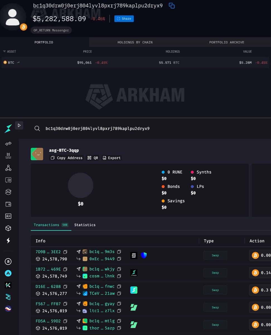
Task: Click the circled 'a' sidebar icon
Action: tap(8, 262)
